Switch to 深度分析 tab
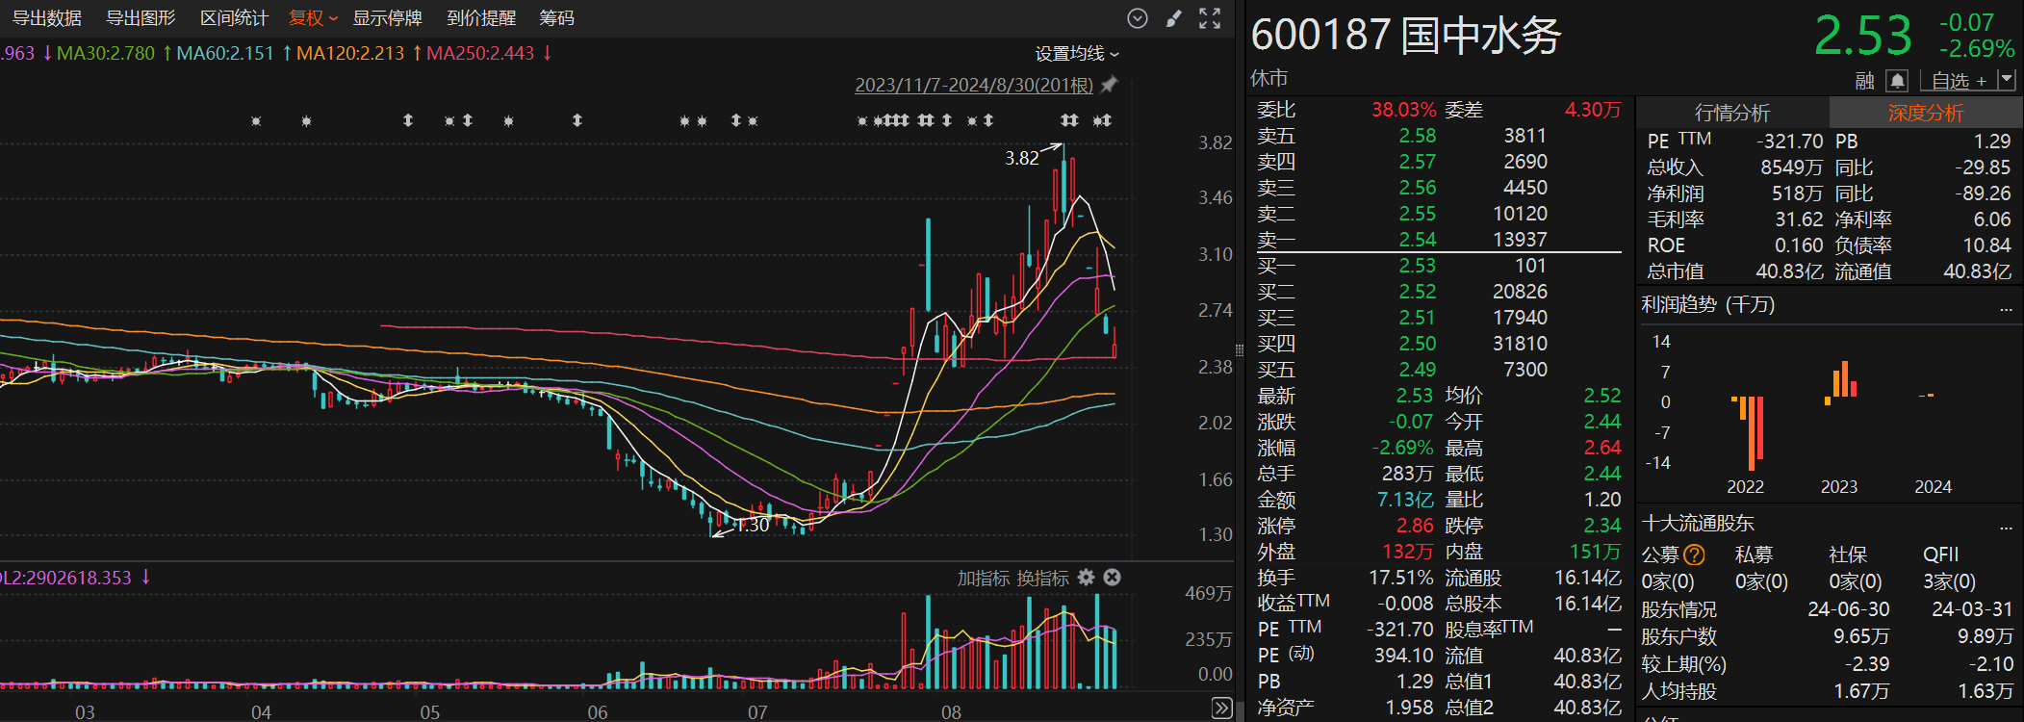The width and height of the screenshot is (2024, 722). pos(1926,113)
